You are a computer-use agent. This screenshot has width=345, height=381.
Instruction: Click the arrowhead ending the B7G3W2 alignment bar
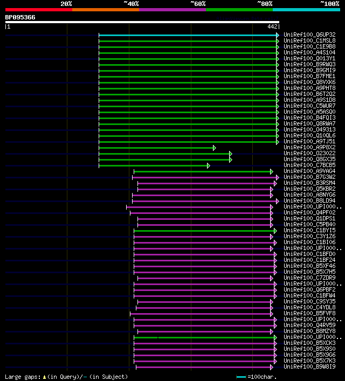click(278, 178)
